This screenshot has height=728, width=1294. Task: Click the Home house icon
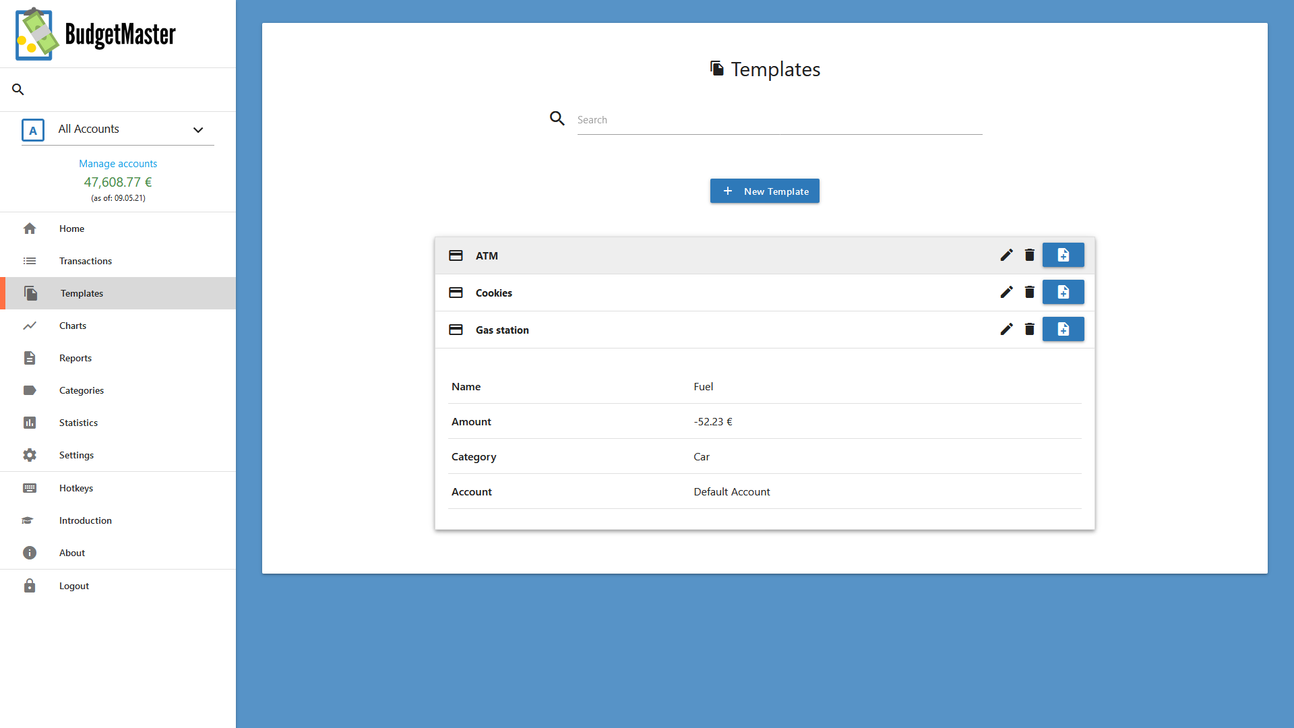[30, 229]
